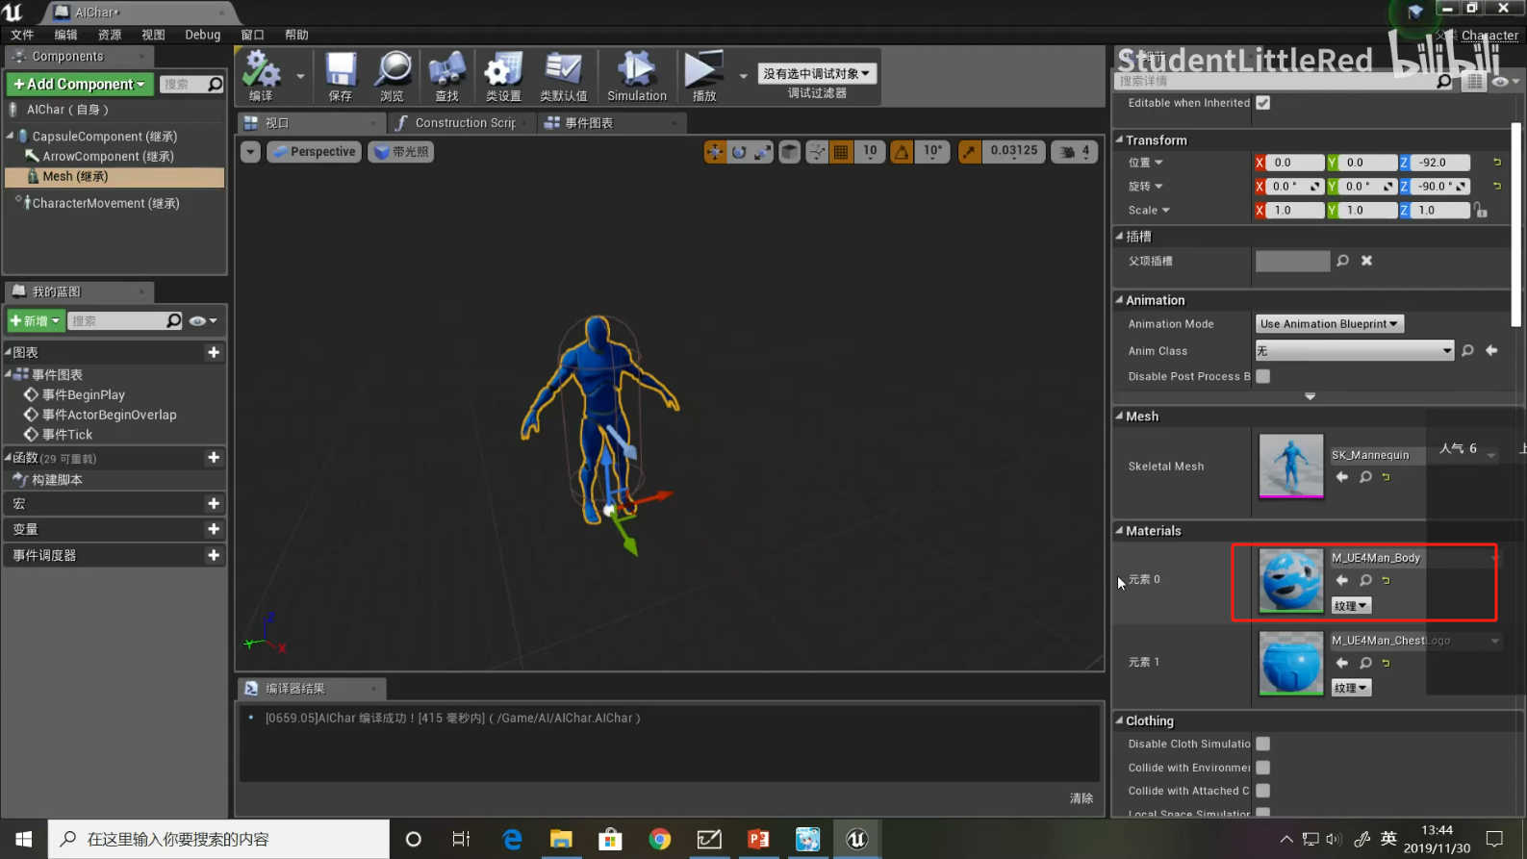The height and width of the screenshot is (859, 1527).
Task: Open 新增 (Add New) dropdown
Action: (x=36, y=321)
